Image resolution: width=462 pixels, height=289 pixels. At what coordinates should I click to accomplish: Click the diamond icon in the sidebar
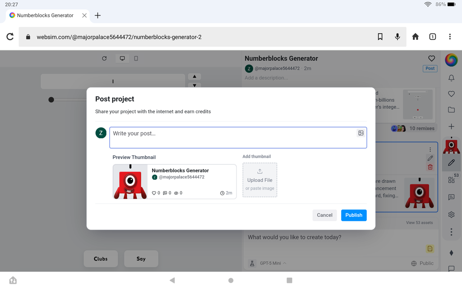[451, 253]
